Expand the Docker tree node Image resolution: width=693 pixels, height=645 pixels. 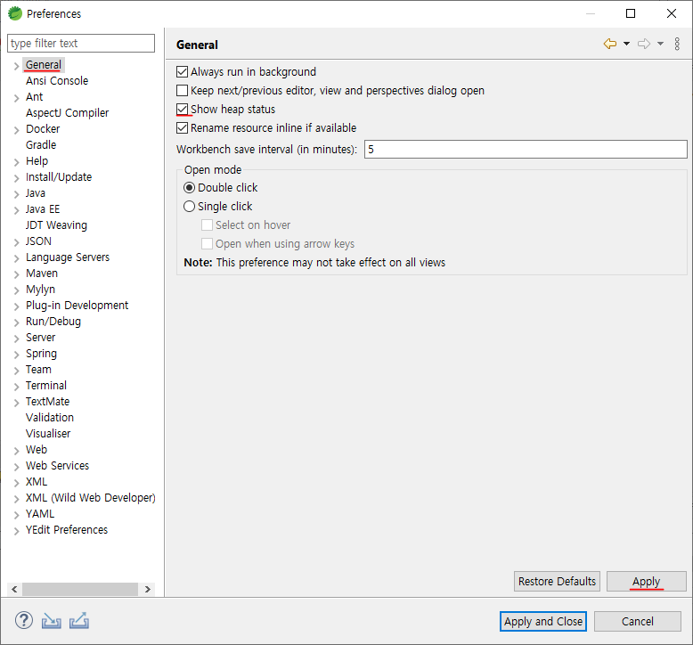(16, 130)
